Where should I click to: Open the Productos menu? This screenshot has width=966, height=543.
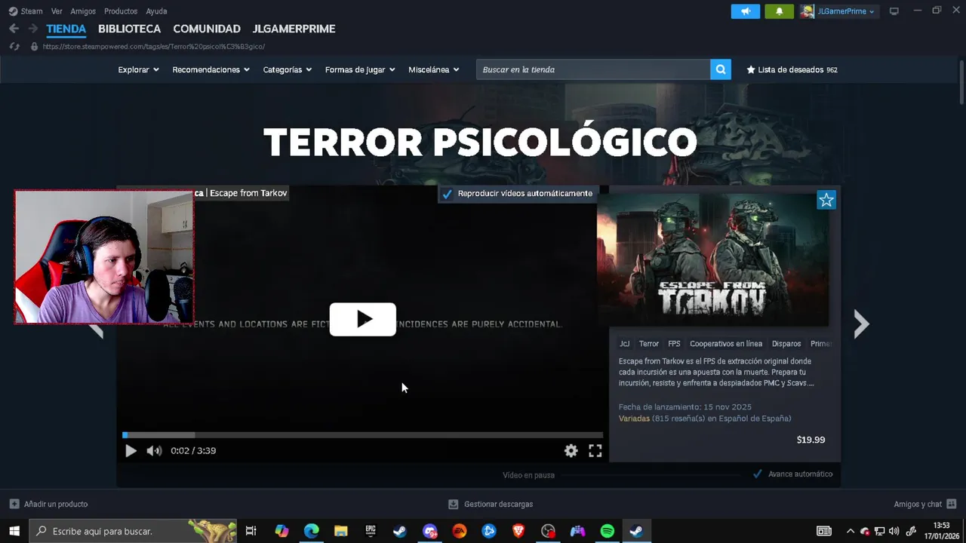[121, 11]
